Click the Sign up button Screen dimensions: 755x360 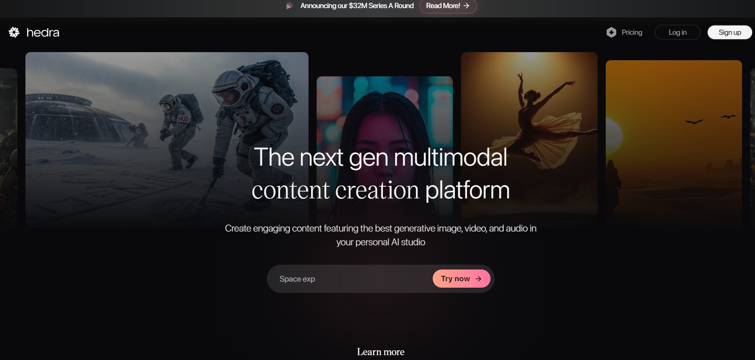[x=730, y=32]
